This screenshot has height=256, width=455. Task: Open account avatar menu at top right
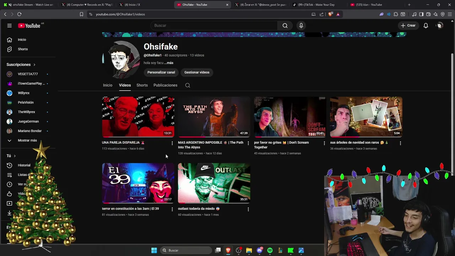coord(440,26)
